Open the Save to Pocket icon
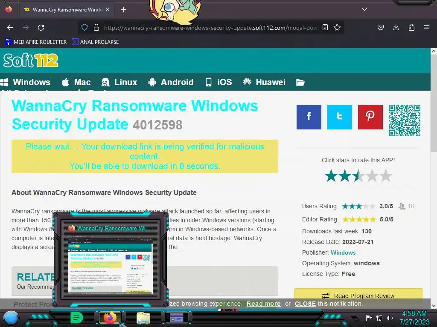Image resolution: width=437 pixels, height=327 pixels. click(x=380, y=28)
